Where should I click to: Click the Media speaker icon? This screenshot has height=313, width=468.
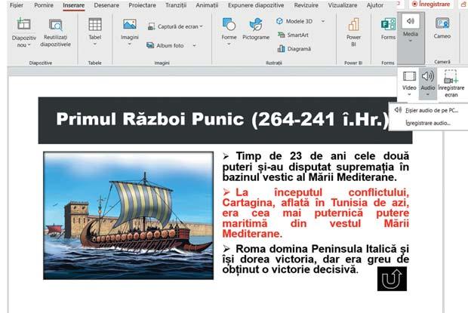tap(411, 21)
